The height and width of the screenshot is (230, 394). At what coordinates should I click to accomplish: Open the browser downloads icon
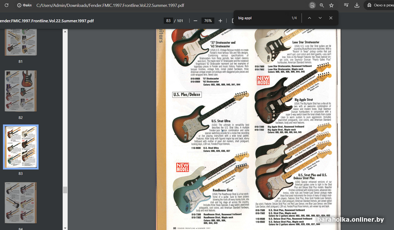(357, 5)
